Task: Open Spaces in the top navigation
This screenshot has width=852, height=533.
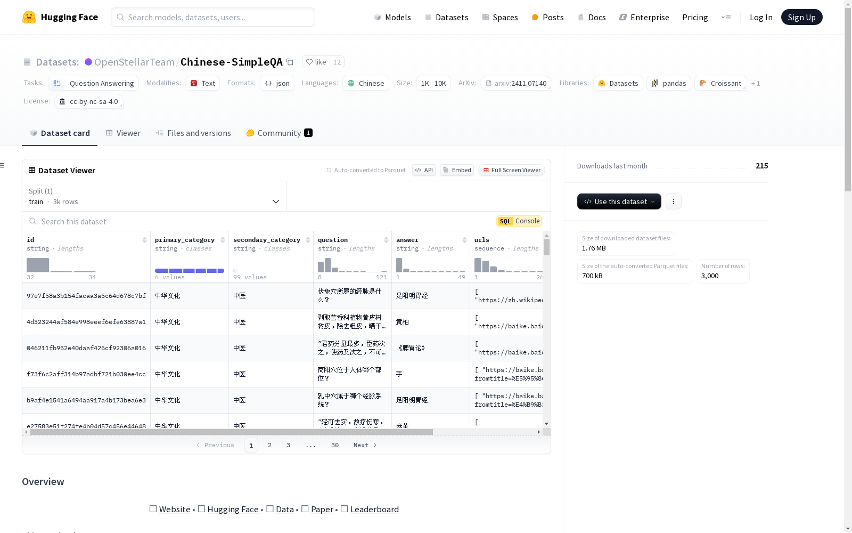Action: 499,17
